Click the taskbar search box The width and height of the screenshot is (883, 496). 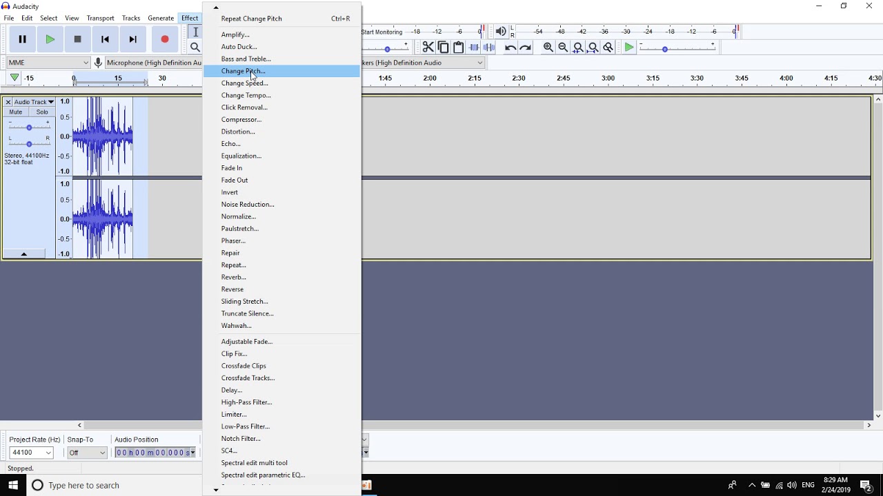pos(115,485)
